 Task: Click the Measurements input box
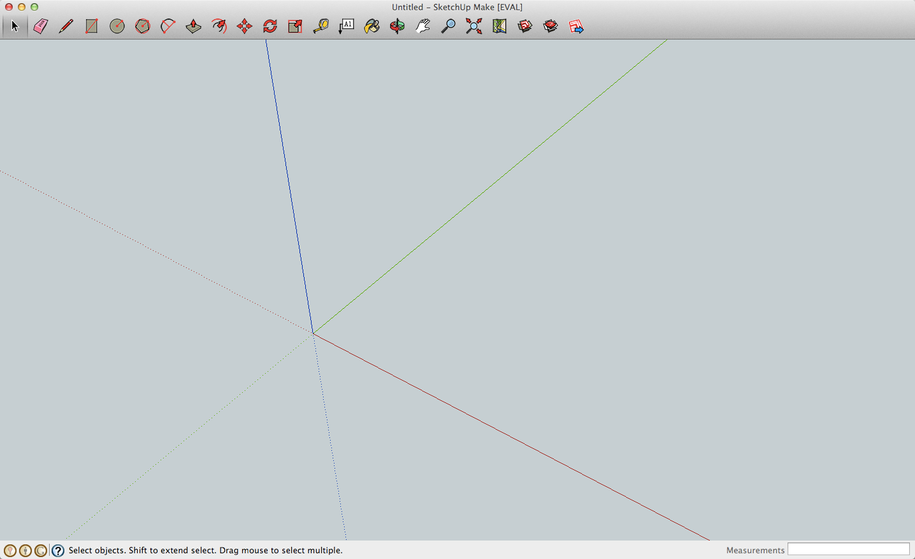[848, 549]
